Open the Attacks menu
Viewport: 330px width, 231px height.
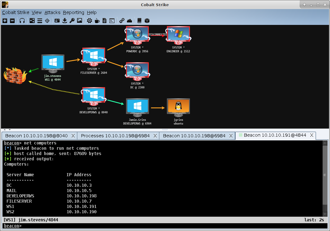point(52,12)
